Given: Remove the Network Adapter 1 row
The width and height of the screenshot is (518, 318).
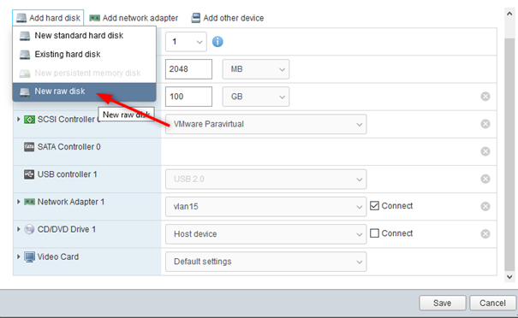Looking at the screenshot, I should pyautogui.click(x=485, y=206).
